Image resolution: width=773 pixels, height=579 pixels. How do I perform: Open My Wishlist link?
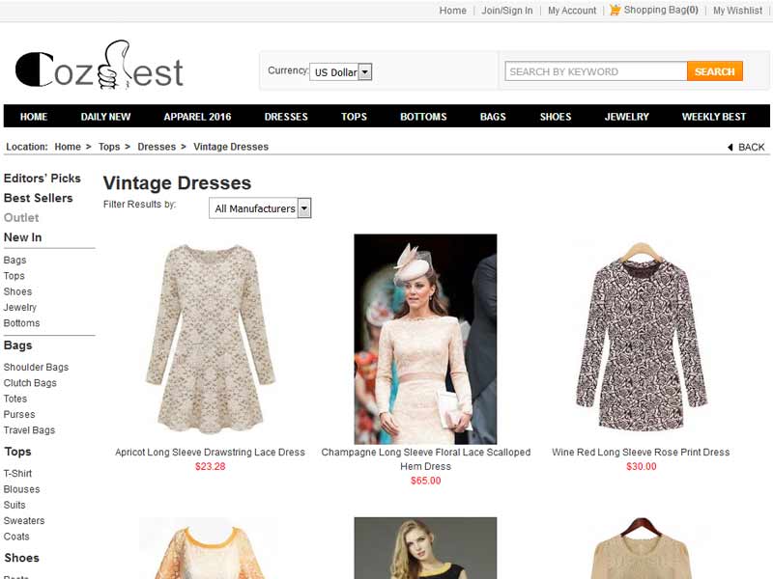(x=737, y=11)
